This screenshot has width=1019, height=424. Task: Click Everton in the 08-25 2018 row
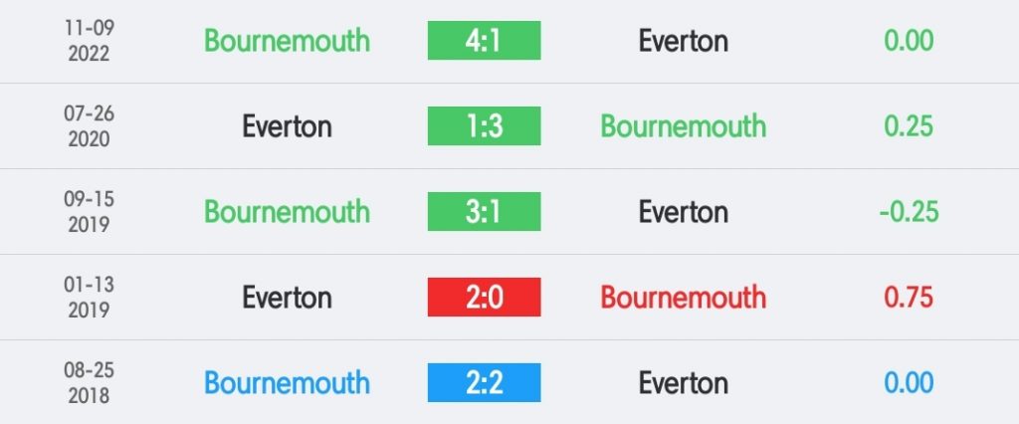[x=683, y=382]
